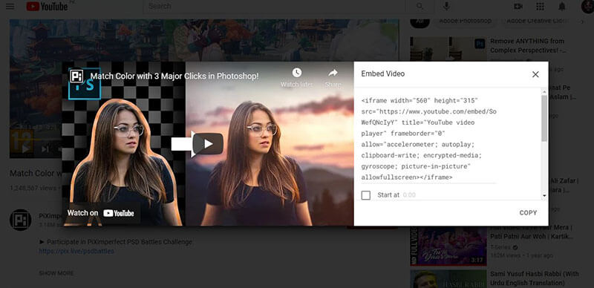Open the hamburger guide menu

tap(10, 7)
